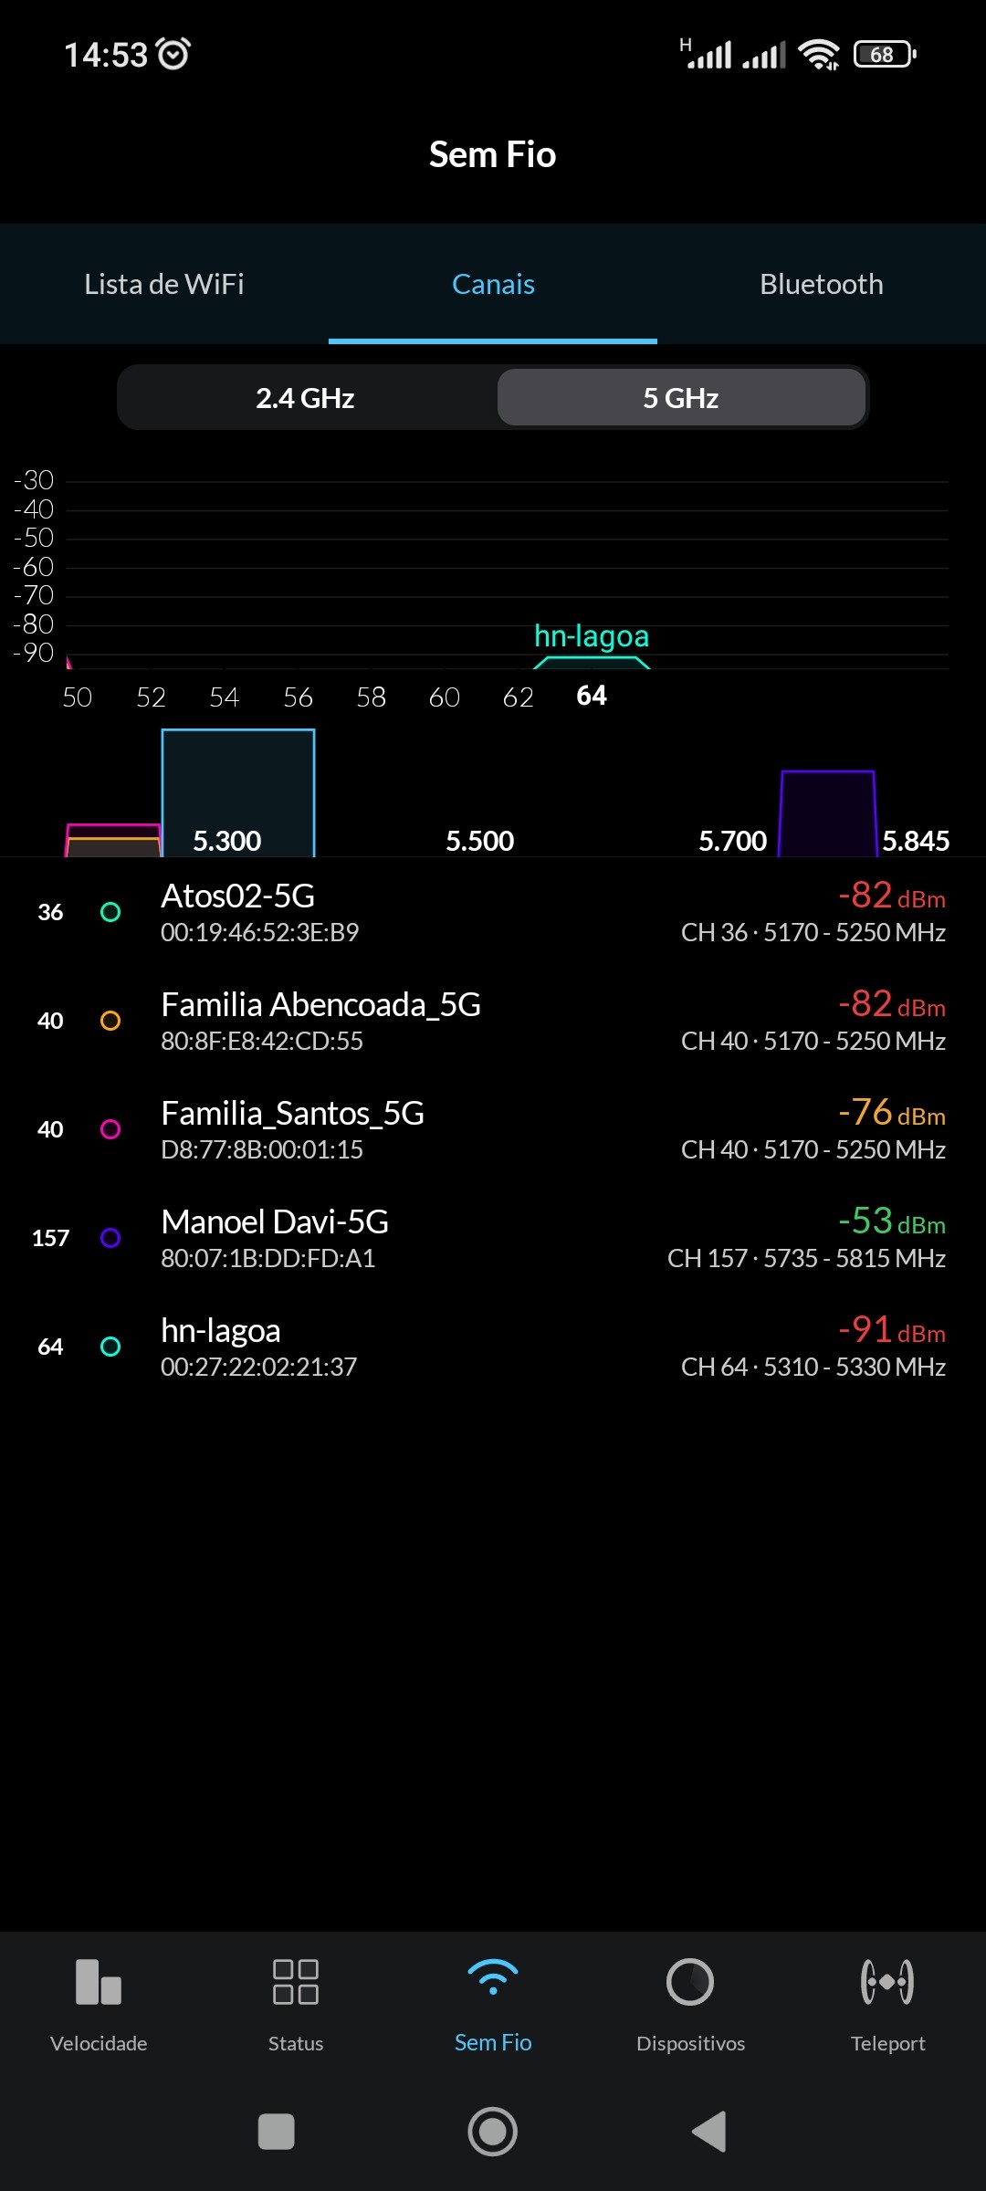Tap the hn-lagoa label on the chart
The height and width of the screenshot is (2191, 986).
(592, 636)
